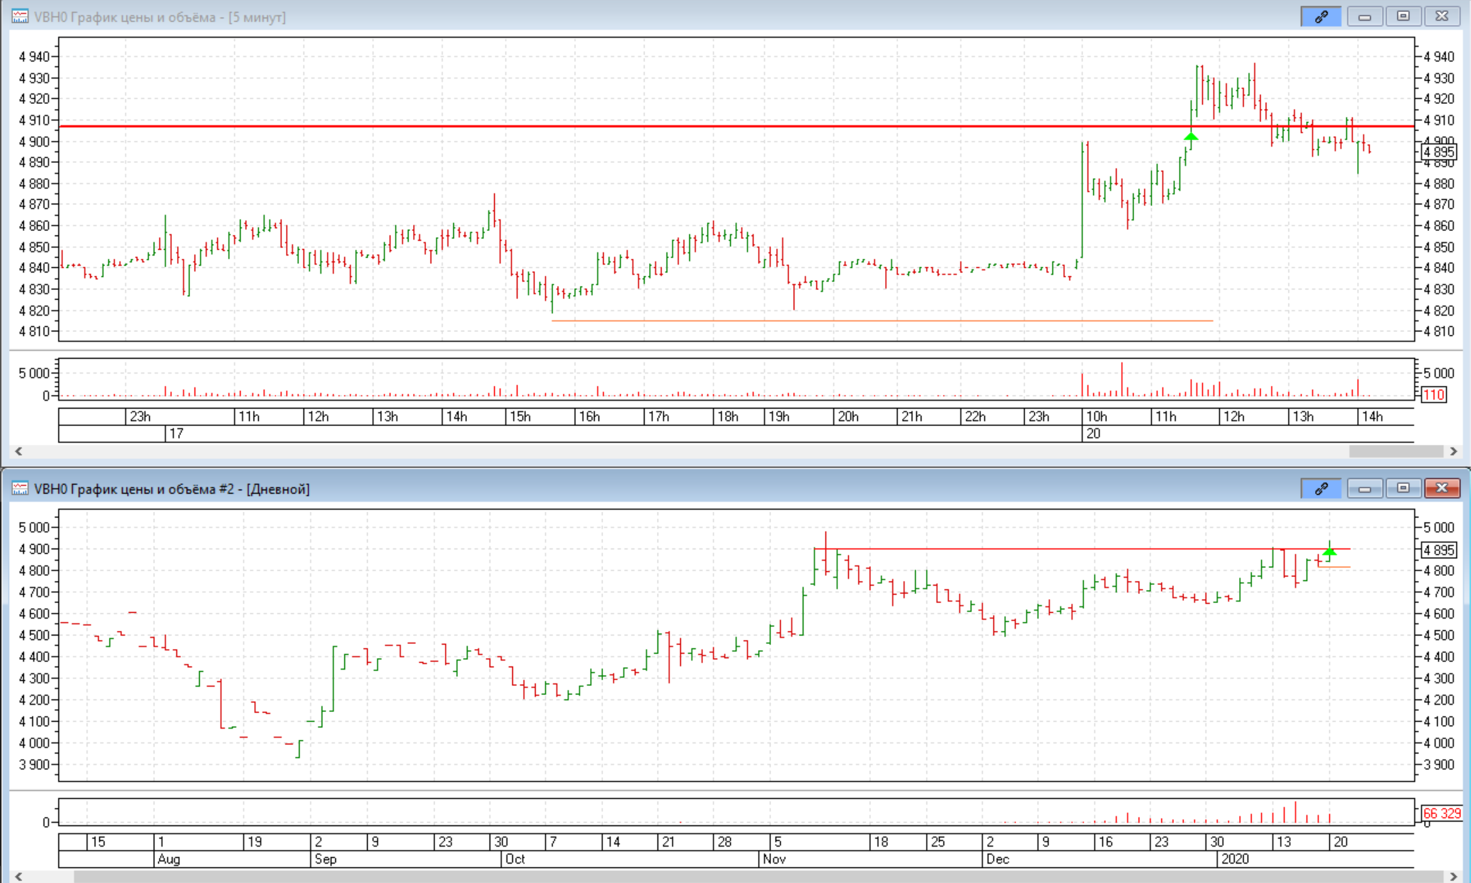The height and width of the screenshot is (883, 1471).
Task: Close the 5-minute VBH0 chart window
Action: coord(1442,17)
